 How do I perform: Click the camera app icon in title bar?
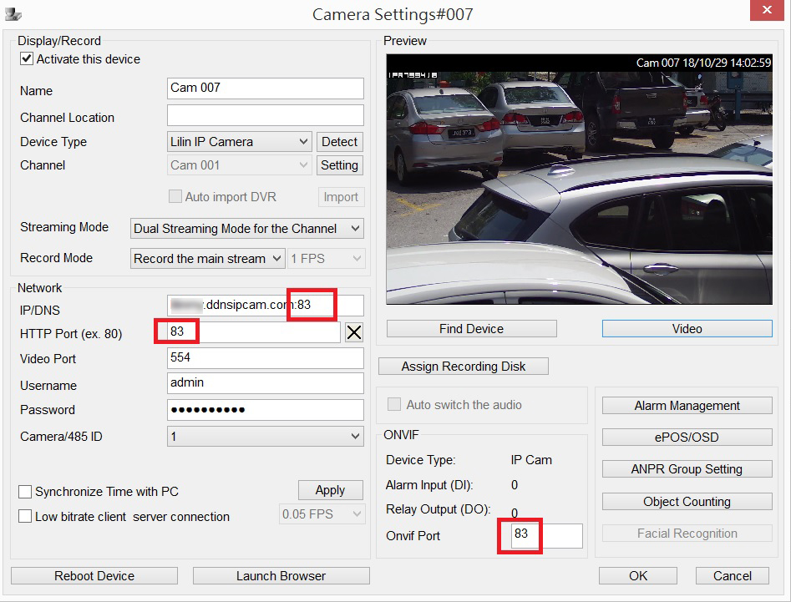coord(13,13)
